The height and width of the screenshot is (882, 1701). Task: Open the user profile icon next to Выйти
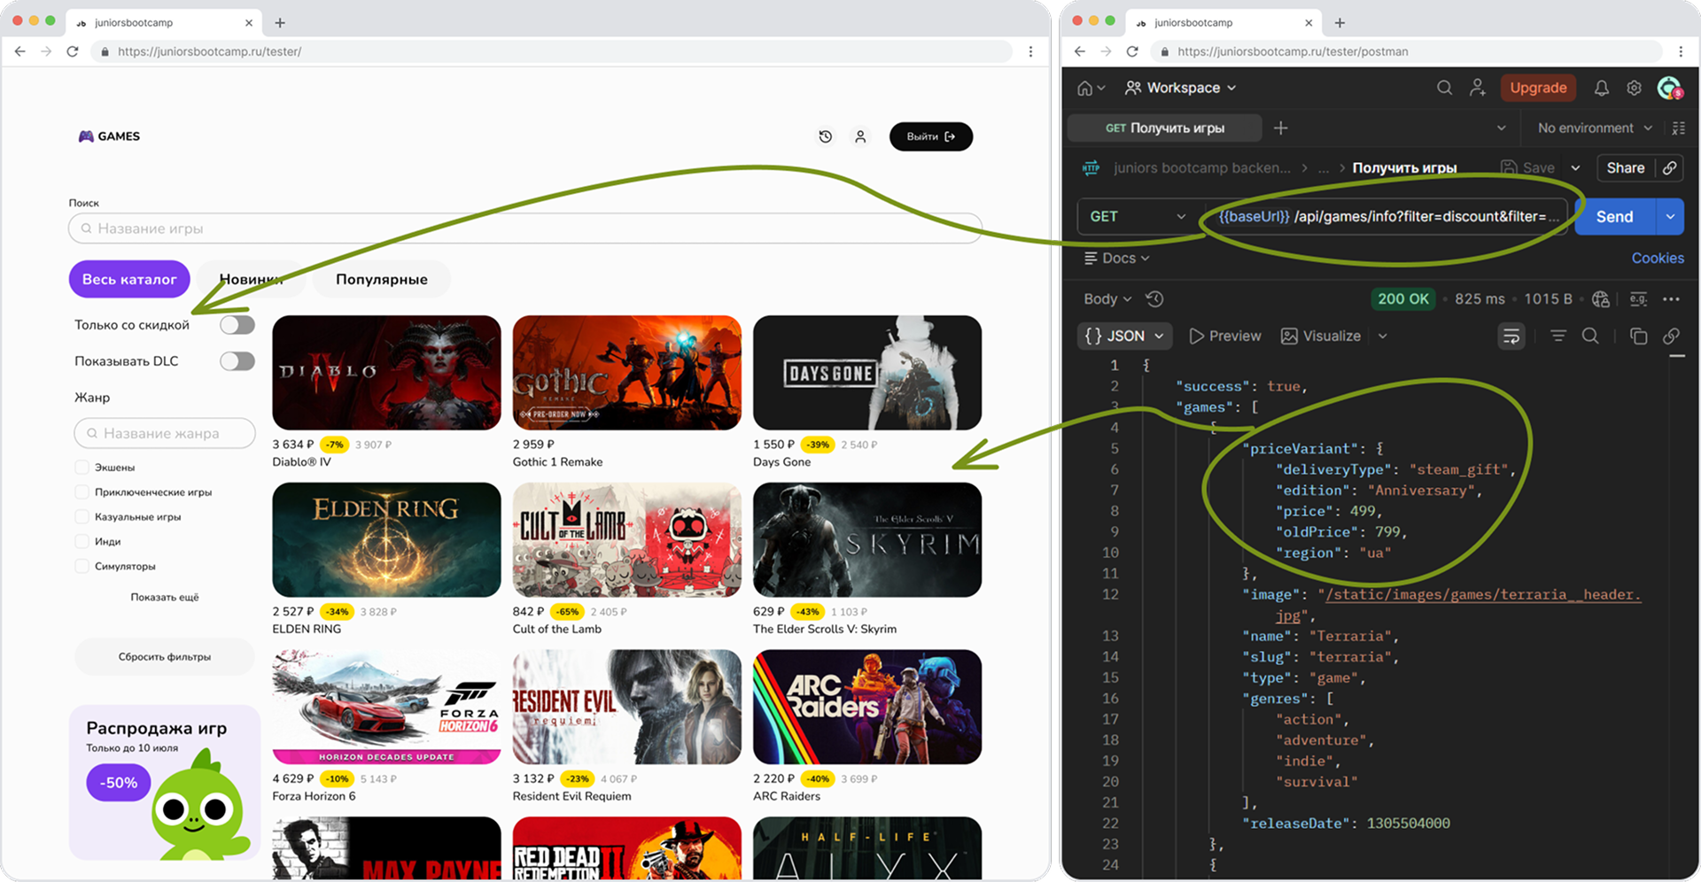click(860, 136)
